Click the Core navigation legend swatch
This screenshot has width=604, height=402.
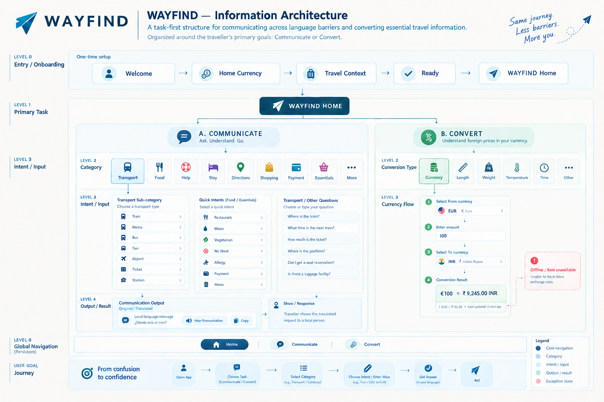[x=538, y=348]
